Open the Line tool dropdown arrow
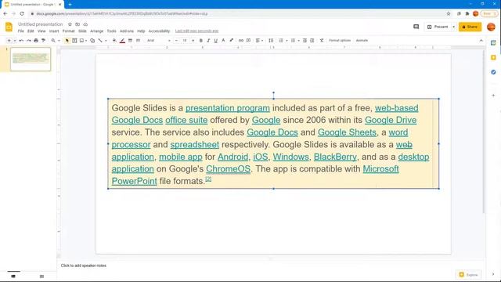Image resolution: width=501 pixels, height=282 pixels. (x=106, y=41)
